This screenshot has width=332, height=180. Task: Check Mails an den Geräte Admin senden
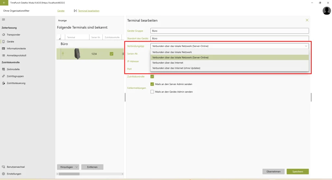[152, 92]
